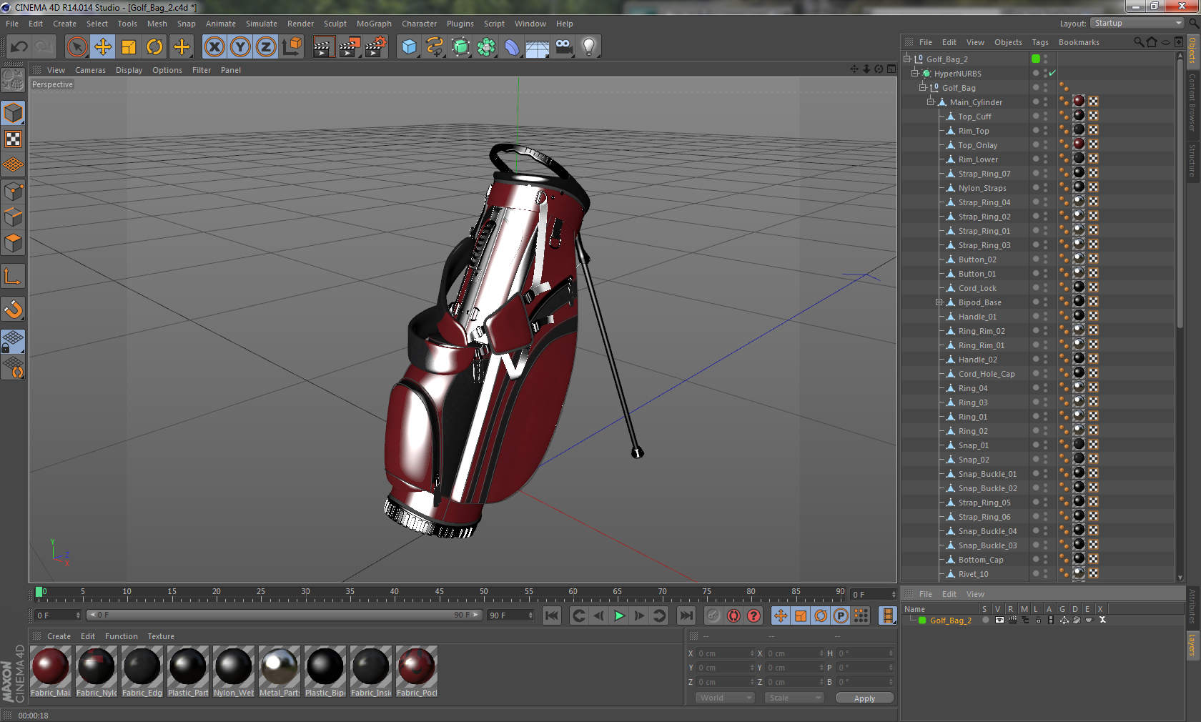
Task: Toggle autokeying button
Action: pyautogui.click(x=733, y=615)
